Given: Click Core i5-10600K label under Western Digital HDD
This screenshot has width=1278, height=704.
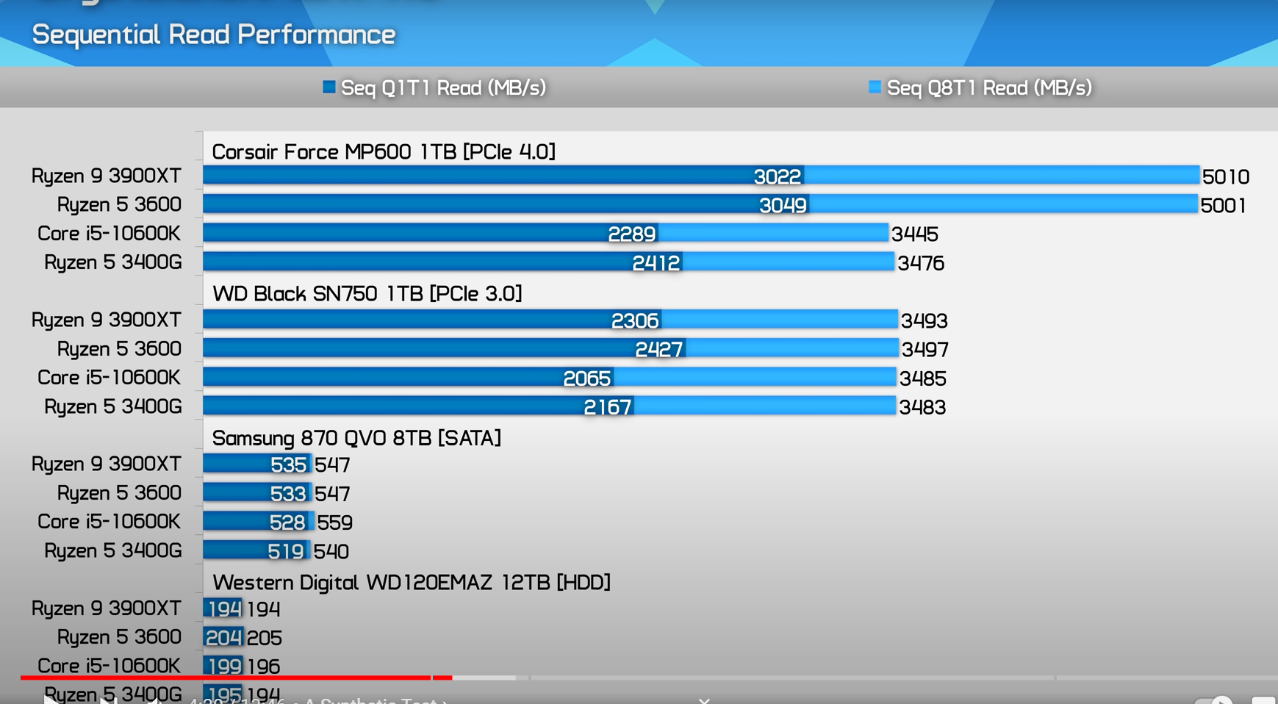Looking at the screenshot, I should (x=109, y=665).
